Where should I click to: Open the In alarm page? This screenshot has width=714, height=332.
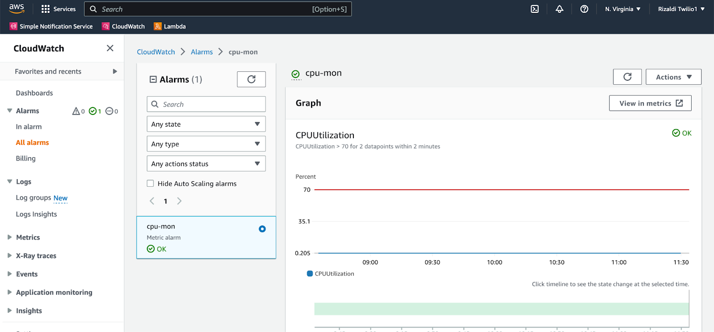click(x=29, y=127)
